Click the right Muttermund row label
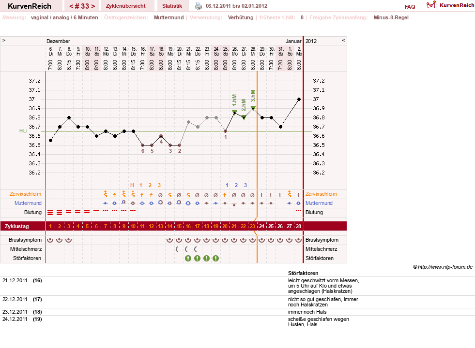 [x=319, y=203]
